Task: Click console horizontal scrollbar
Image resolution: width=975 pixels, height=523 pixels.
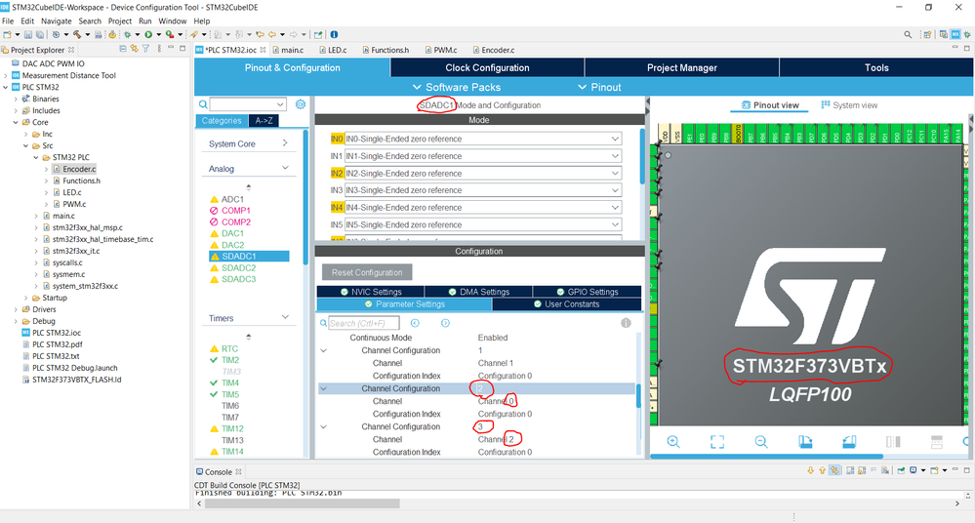Action: coord(303,503)
